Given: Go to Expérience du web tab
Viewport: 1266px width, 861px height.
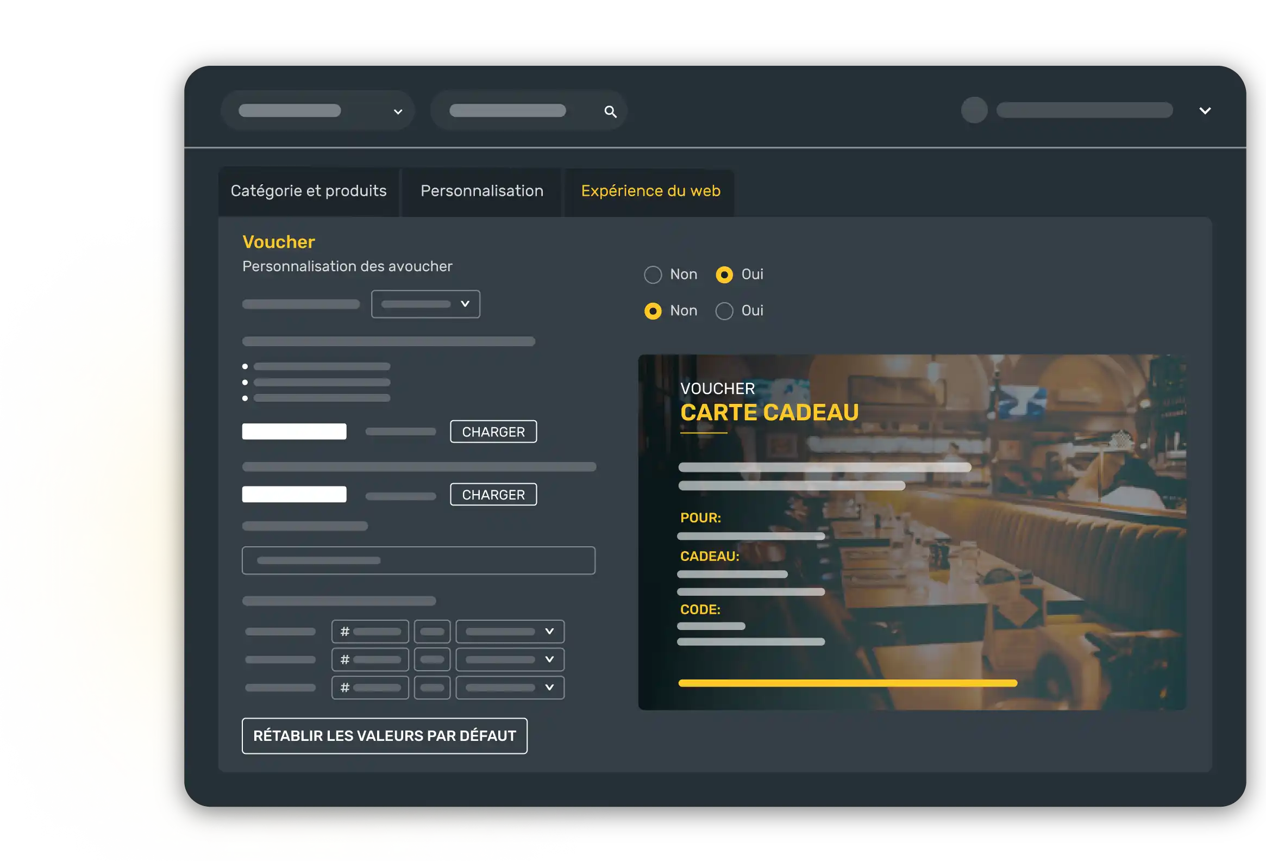Looking at the screenshot, I should [650, 191].
